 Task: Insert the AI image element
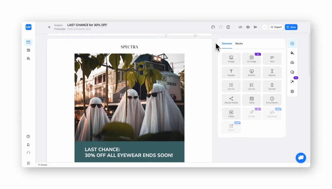(x=252, y=59)
